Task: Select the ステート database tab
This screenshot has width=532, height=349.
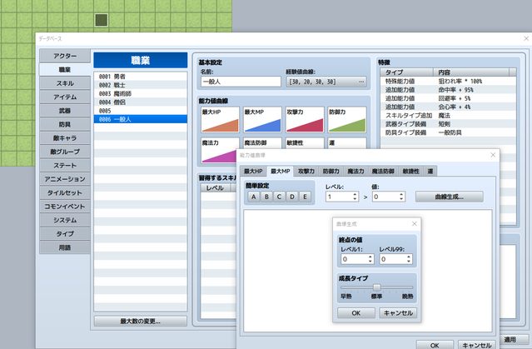Action: [x=65, y=165]
